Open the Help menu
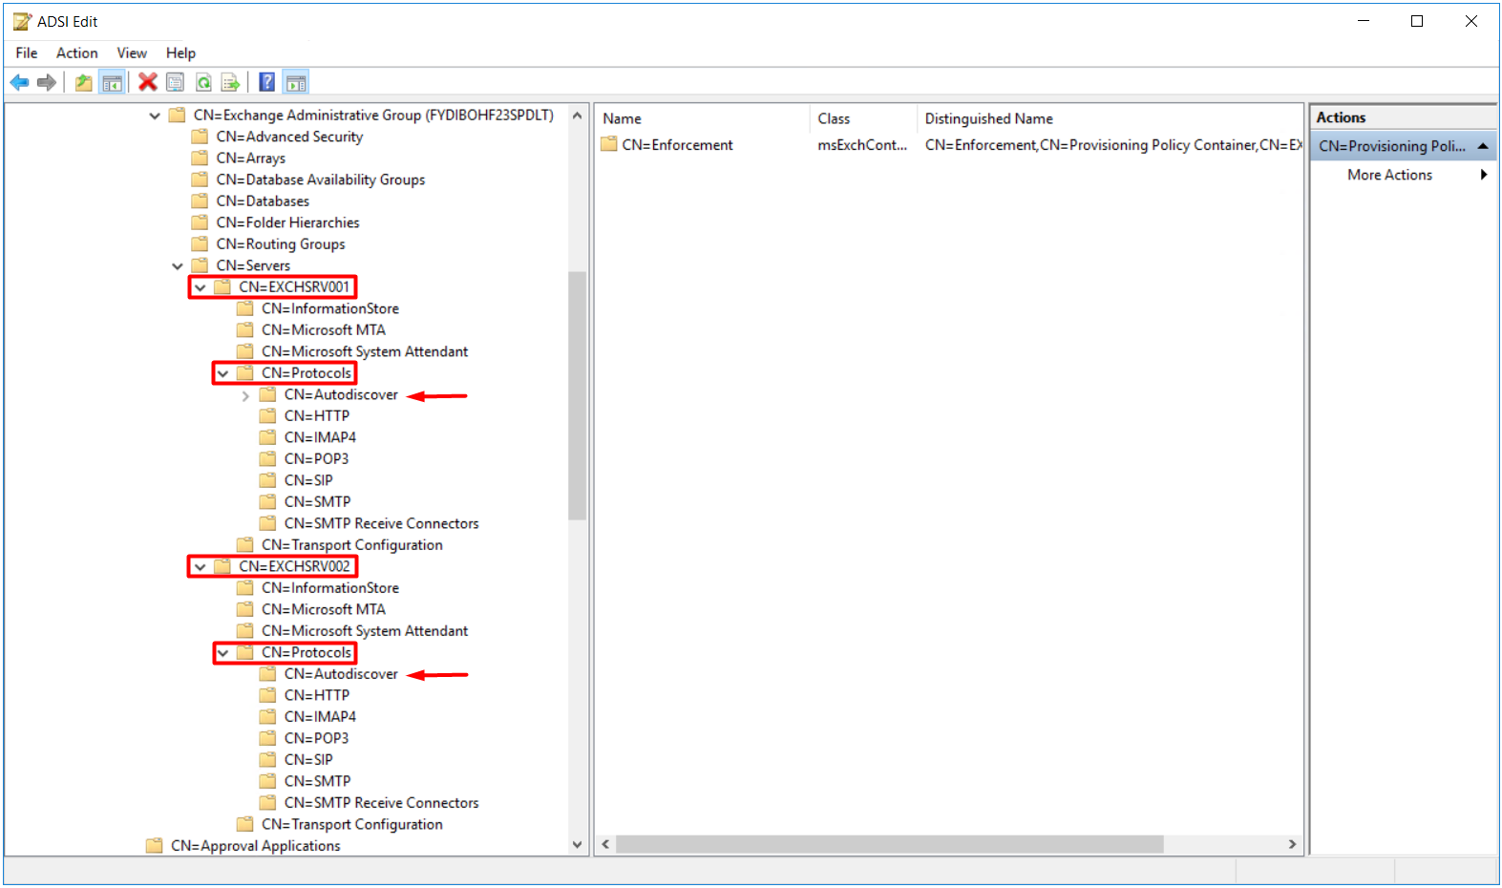The image size is (1502, 888). click(180, 53)
